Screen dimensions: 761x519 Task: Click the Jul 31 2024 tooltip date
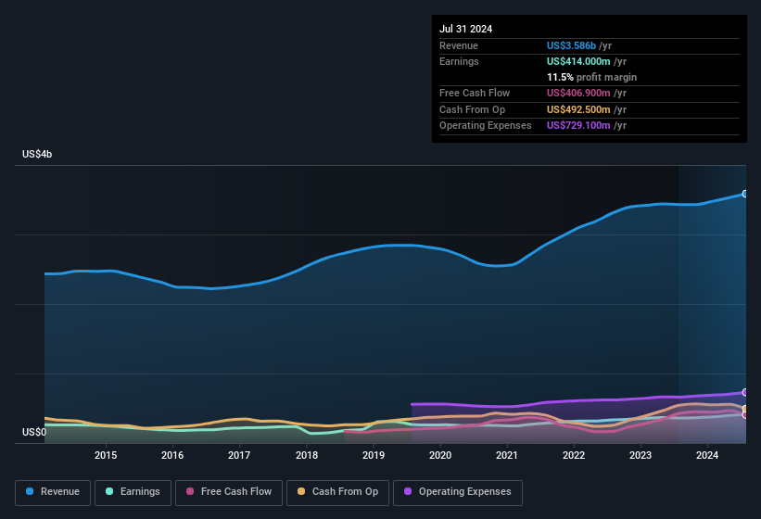(x=465, y=29)
